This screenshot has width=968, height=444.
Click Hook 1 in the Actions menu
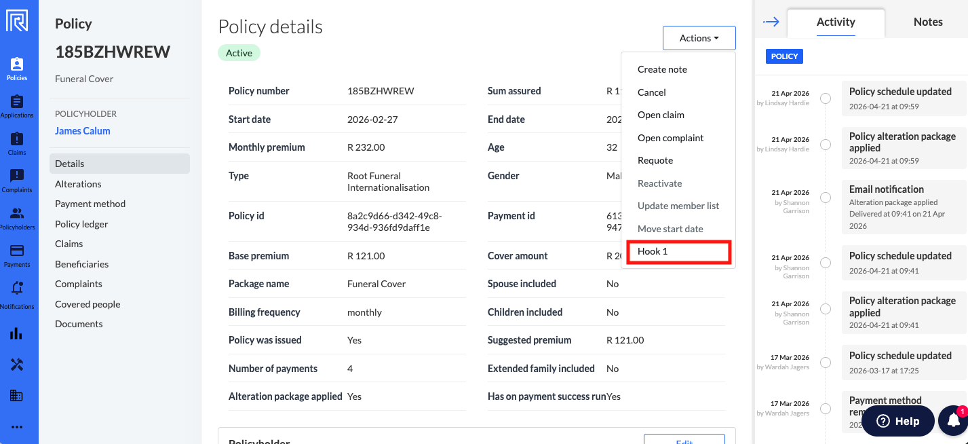678,251
